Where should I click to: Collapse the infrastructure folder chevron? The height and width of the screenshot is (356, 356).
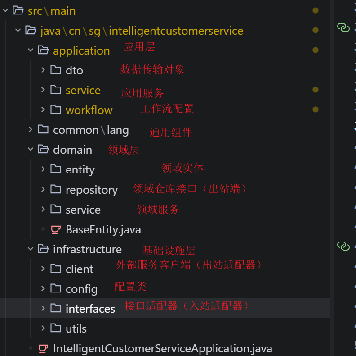[31, 249]
